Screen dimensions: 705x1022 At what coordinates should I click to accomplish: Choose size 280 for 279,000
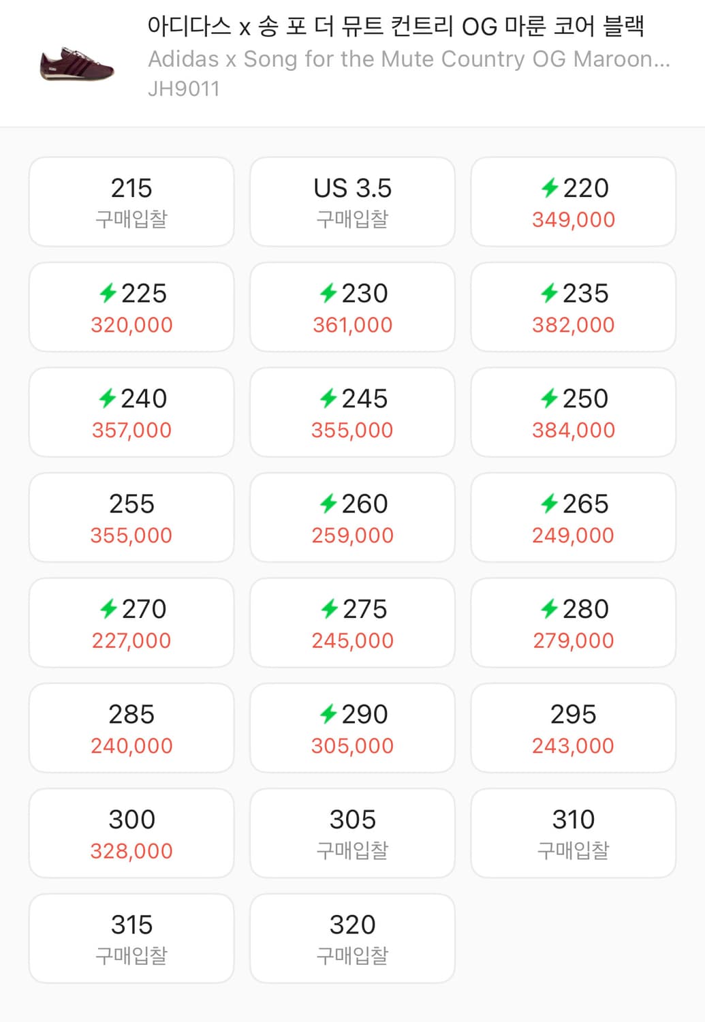[573, 623]
